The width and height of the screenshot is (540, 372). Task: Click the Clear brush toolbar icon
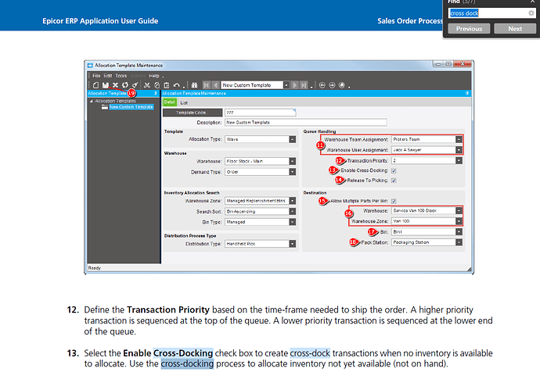click(x=135, y=85)
